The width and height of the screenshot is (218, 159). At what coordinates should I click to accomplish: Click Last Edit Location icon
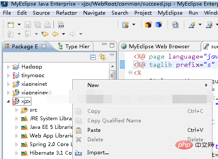pyautogui.click(x=45, y=34)
